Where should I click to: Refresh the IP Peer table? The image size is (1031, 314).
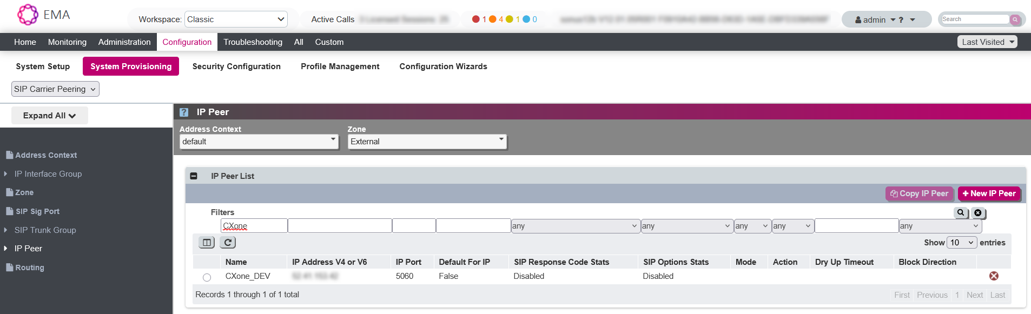(x=228, y=243)
